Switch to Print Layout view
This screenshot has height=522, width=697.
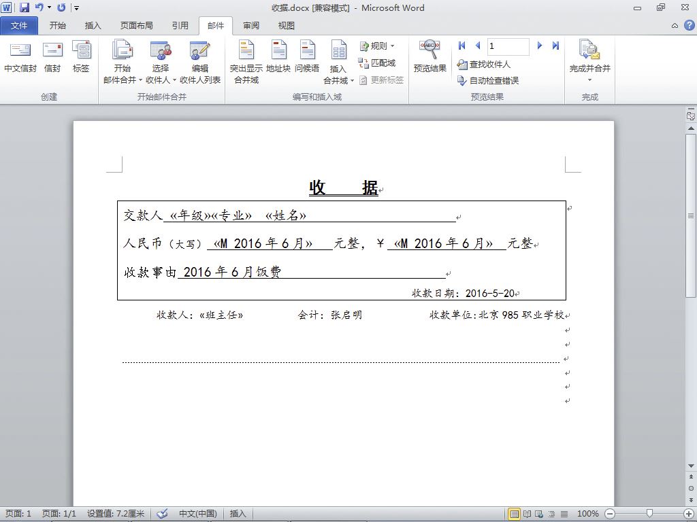pos(515,514)
